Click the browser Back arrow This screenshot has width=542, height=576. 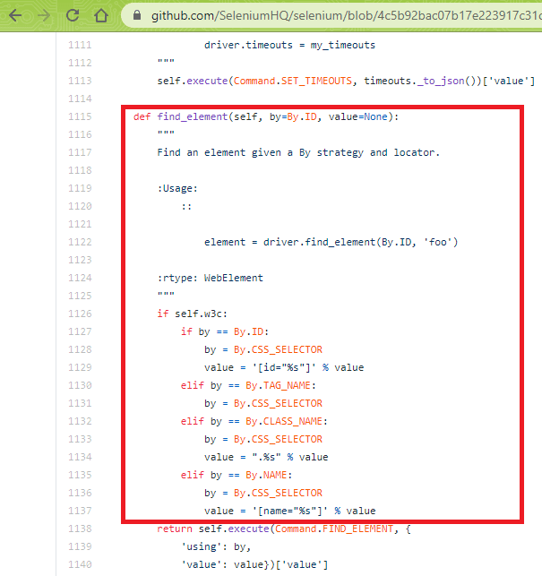coord(15,15)
